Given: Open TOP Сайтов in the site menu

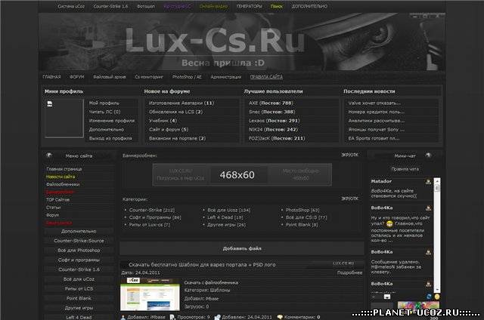Looking at the screenshot, I should click(x=57, y=199).
